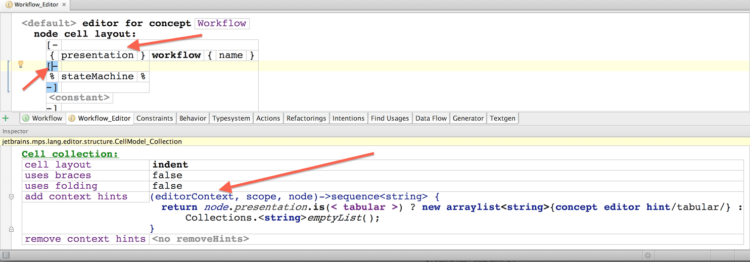Follow the Workflow concept reference link
Screen dimensions: 750x262
(x=222, y=23)
